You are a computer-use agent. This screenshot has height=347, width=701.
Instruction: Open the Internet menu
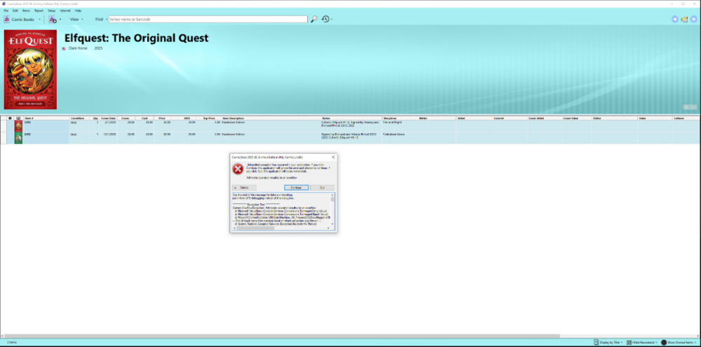click(x=64, y=11)
